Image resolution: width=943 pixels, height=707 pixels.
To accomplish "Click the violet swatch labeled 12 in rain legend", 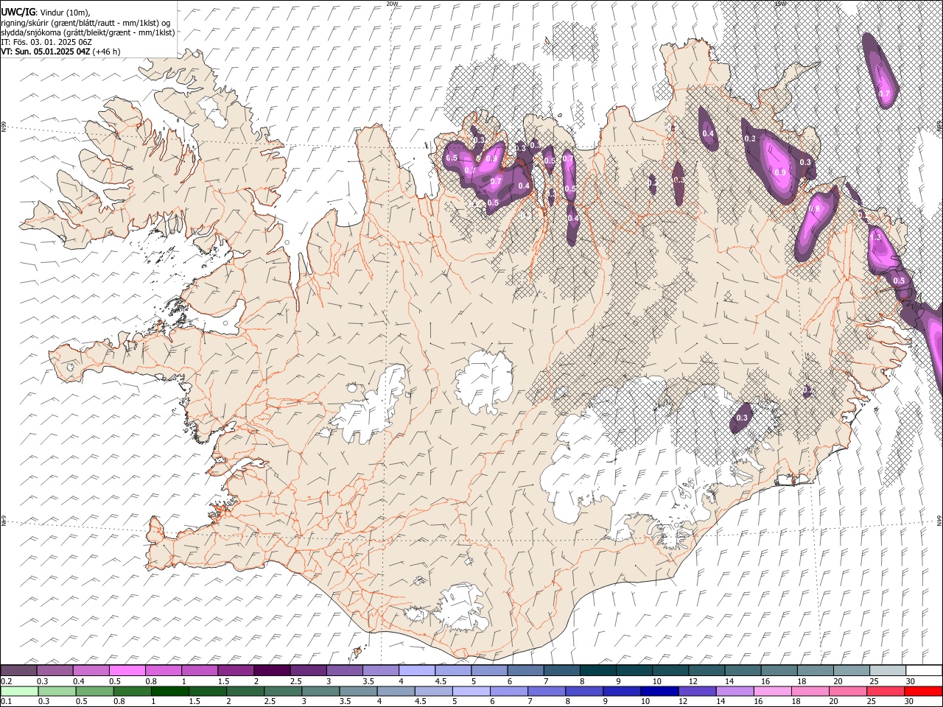I will coord(696,691).
